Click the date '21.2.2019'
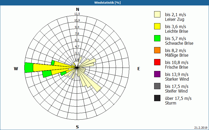The image size is (209, 130). pyautogui.click(x=201, y=128)
